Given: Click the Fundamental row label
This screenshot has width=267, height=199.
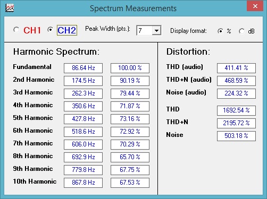Looking at the screenshot, I should point(32,67).
